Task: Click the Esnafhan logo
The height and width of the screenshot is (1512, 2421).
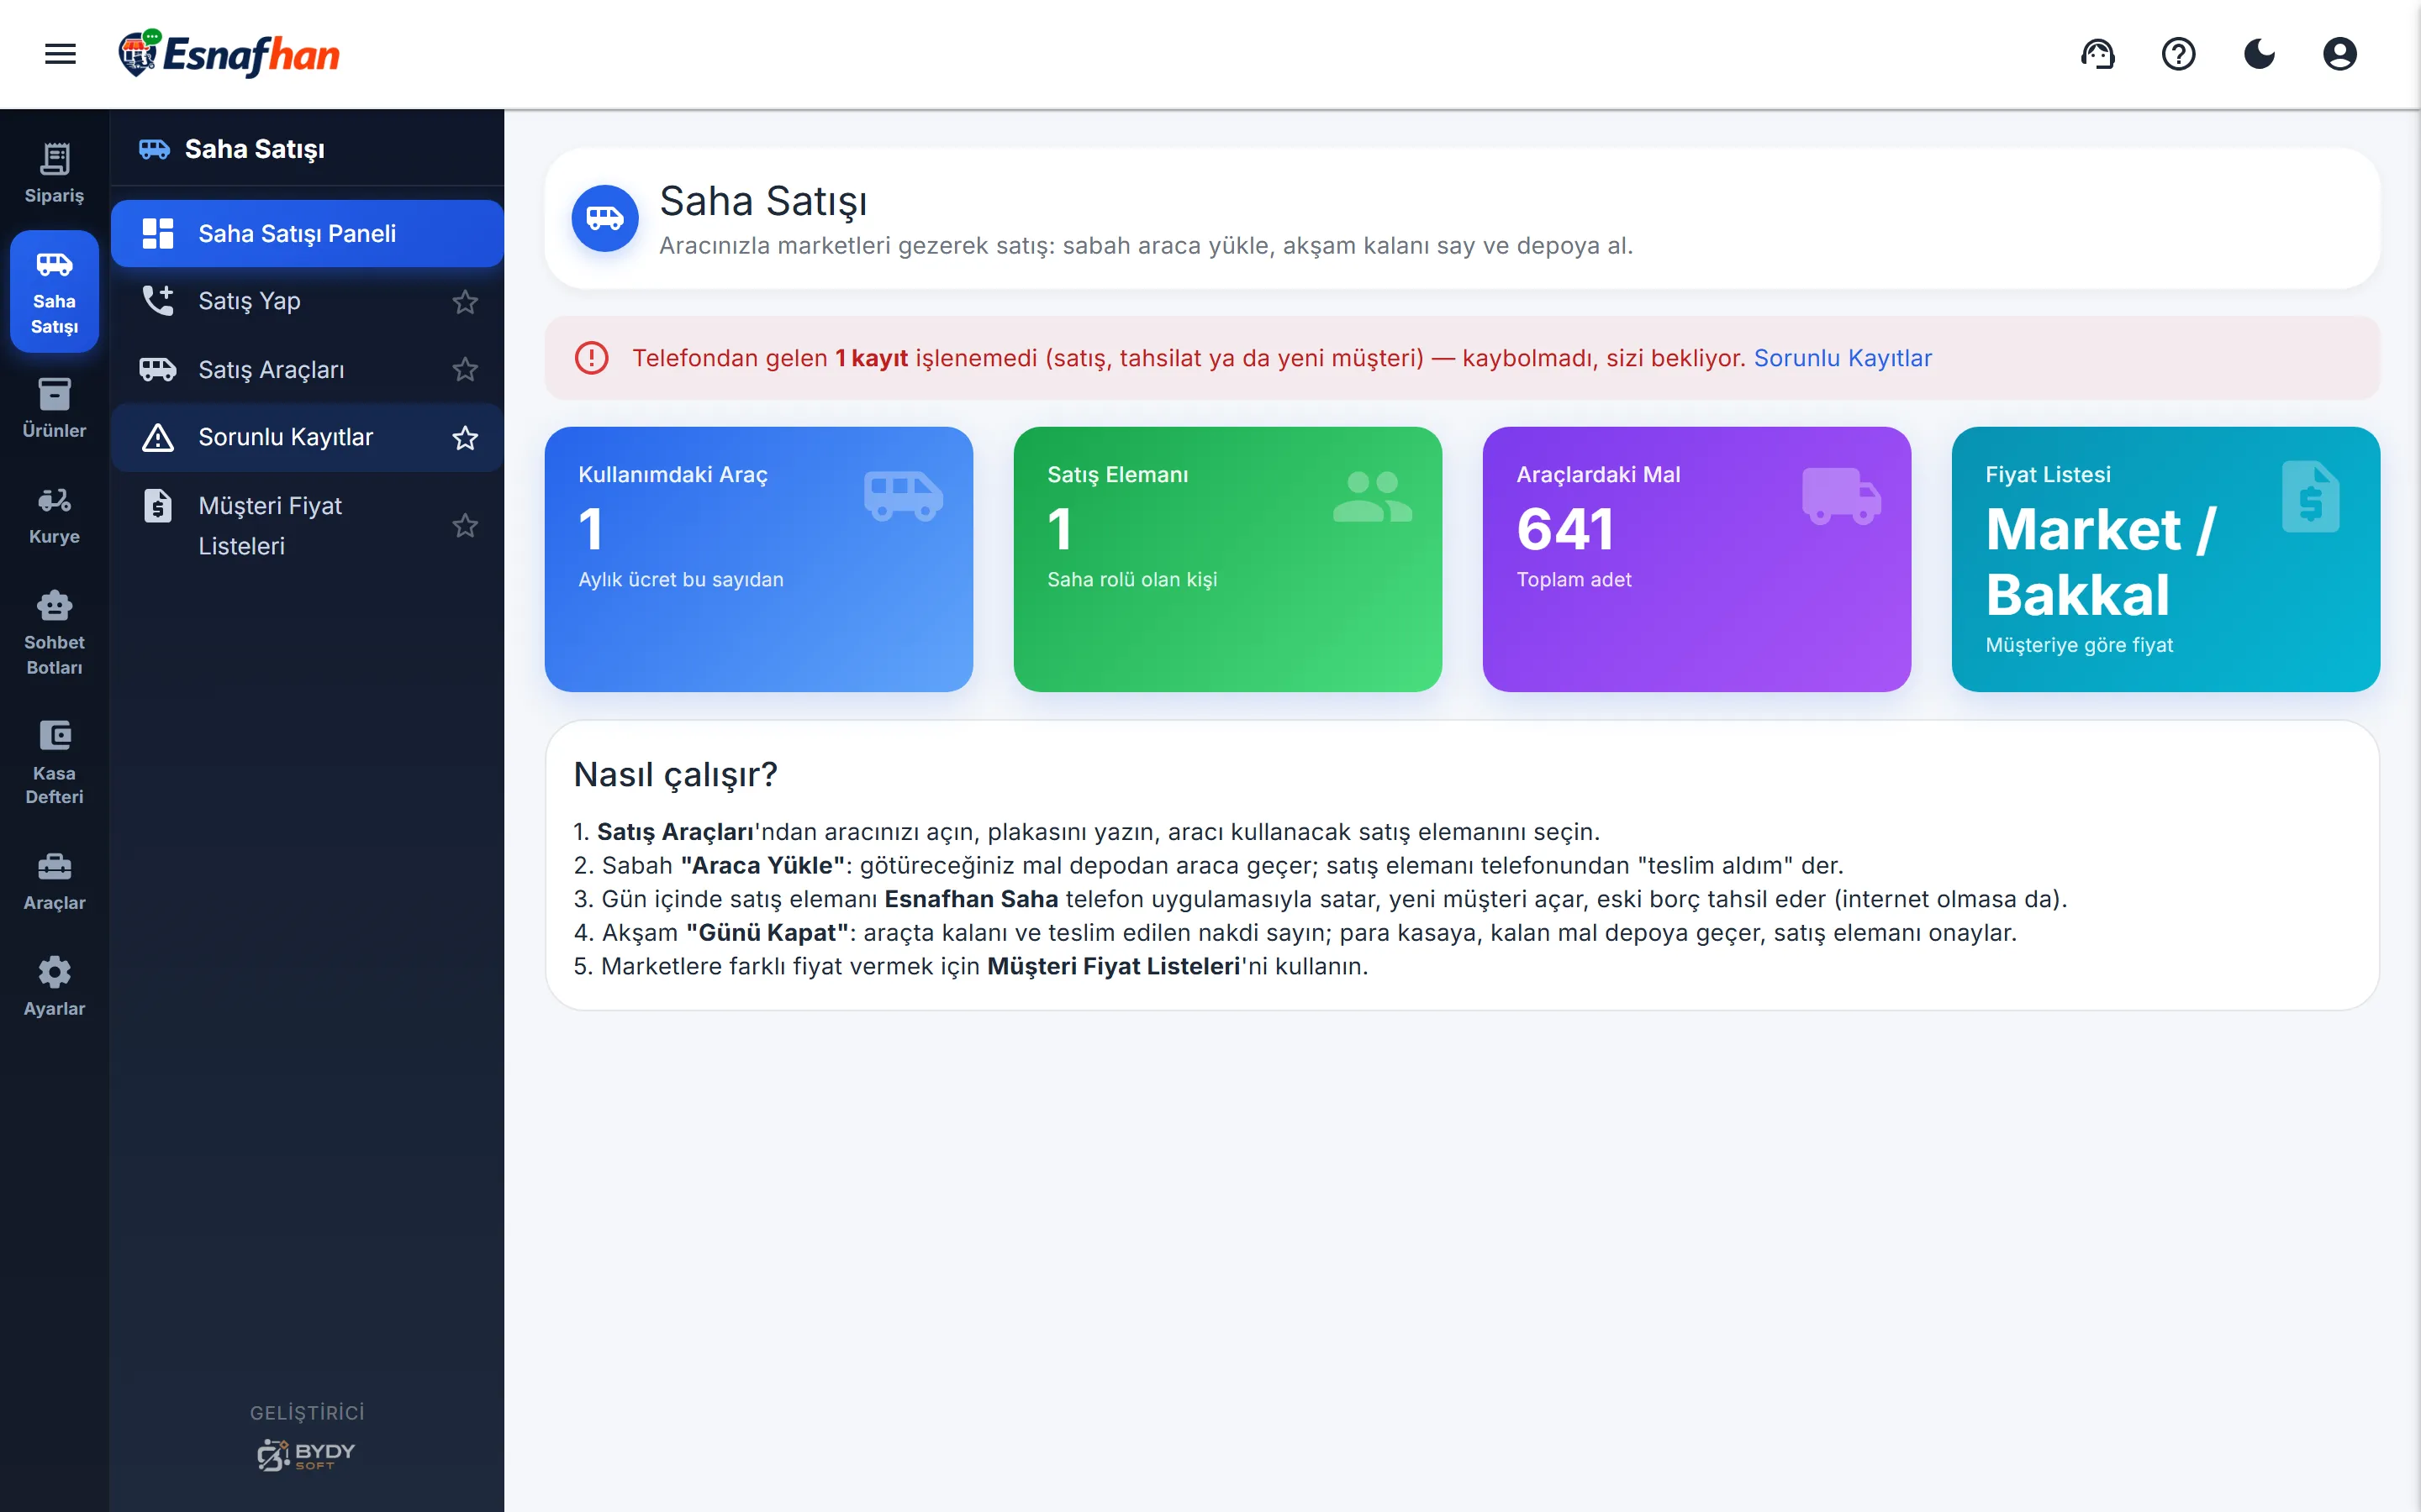Action: pos(229,54)
